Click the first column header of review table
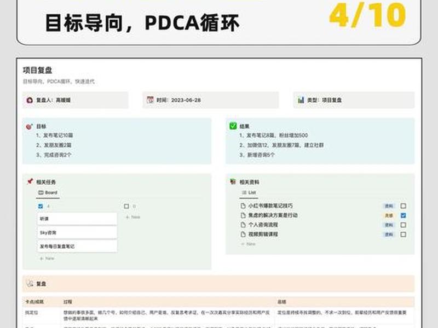This screenshot has height=328, width=438. [34, 302]
